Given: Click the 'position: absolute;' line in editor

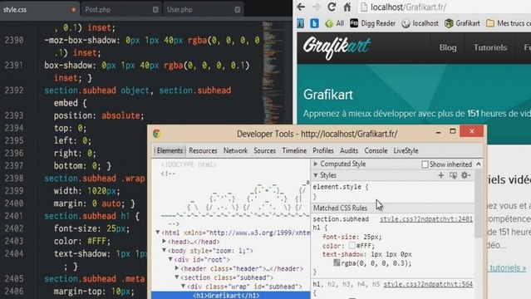Looking at the screenshot, I should 99,115.
